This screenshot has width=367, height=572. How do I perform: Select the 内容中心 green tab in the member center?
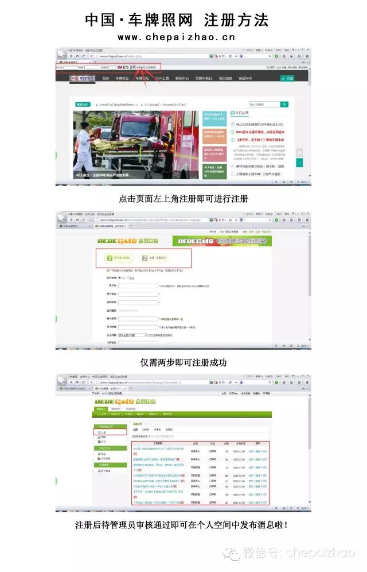pyautogui.click(x=101, y=409)
